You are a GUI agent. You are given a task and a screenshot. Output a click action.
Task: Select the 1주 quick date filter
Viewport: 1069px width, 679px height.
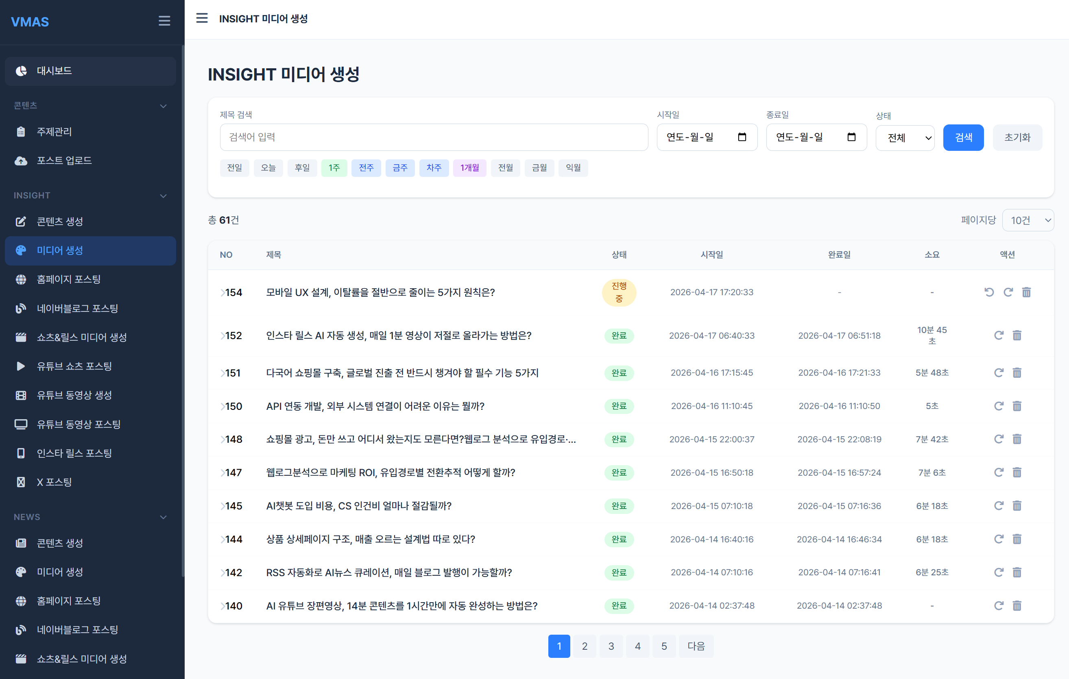(334, 168)
